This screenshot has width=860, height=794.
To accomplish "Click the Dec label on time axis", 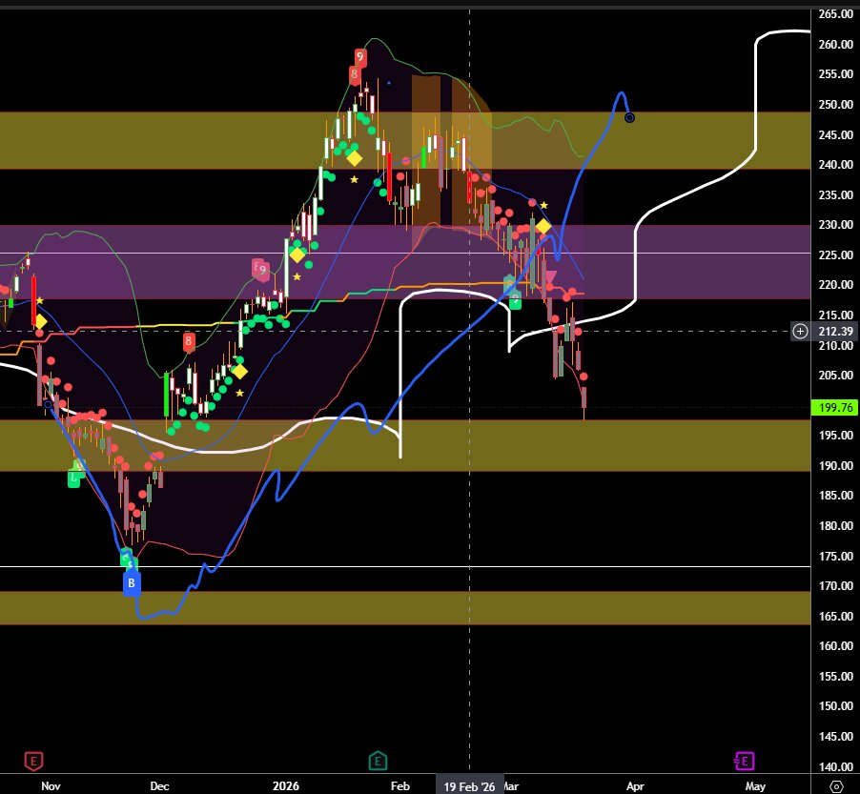I will (x=159, y=785).
